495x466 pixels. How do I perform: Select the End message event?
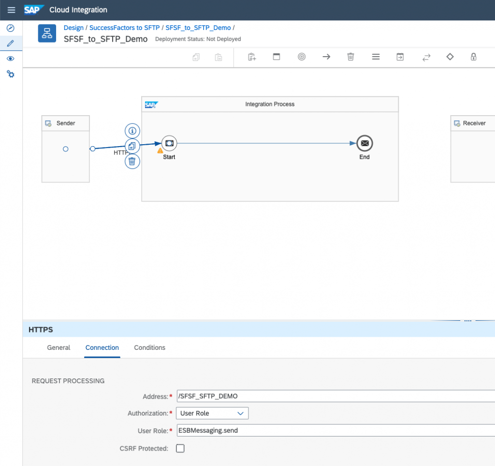[x=364, y=143]
